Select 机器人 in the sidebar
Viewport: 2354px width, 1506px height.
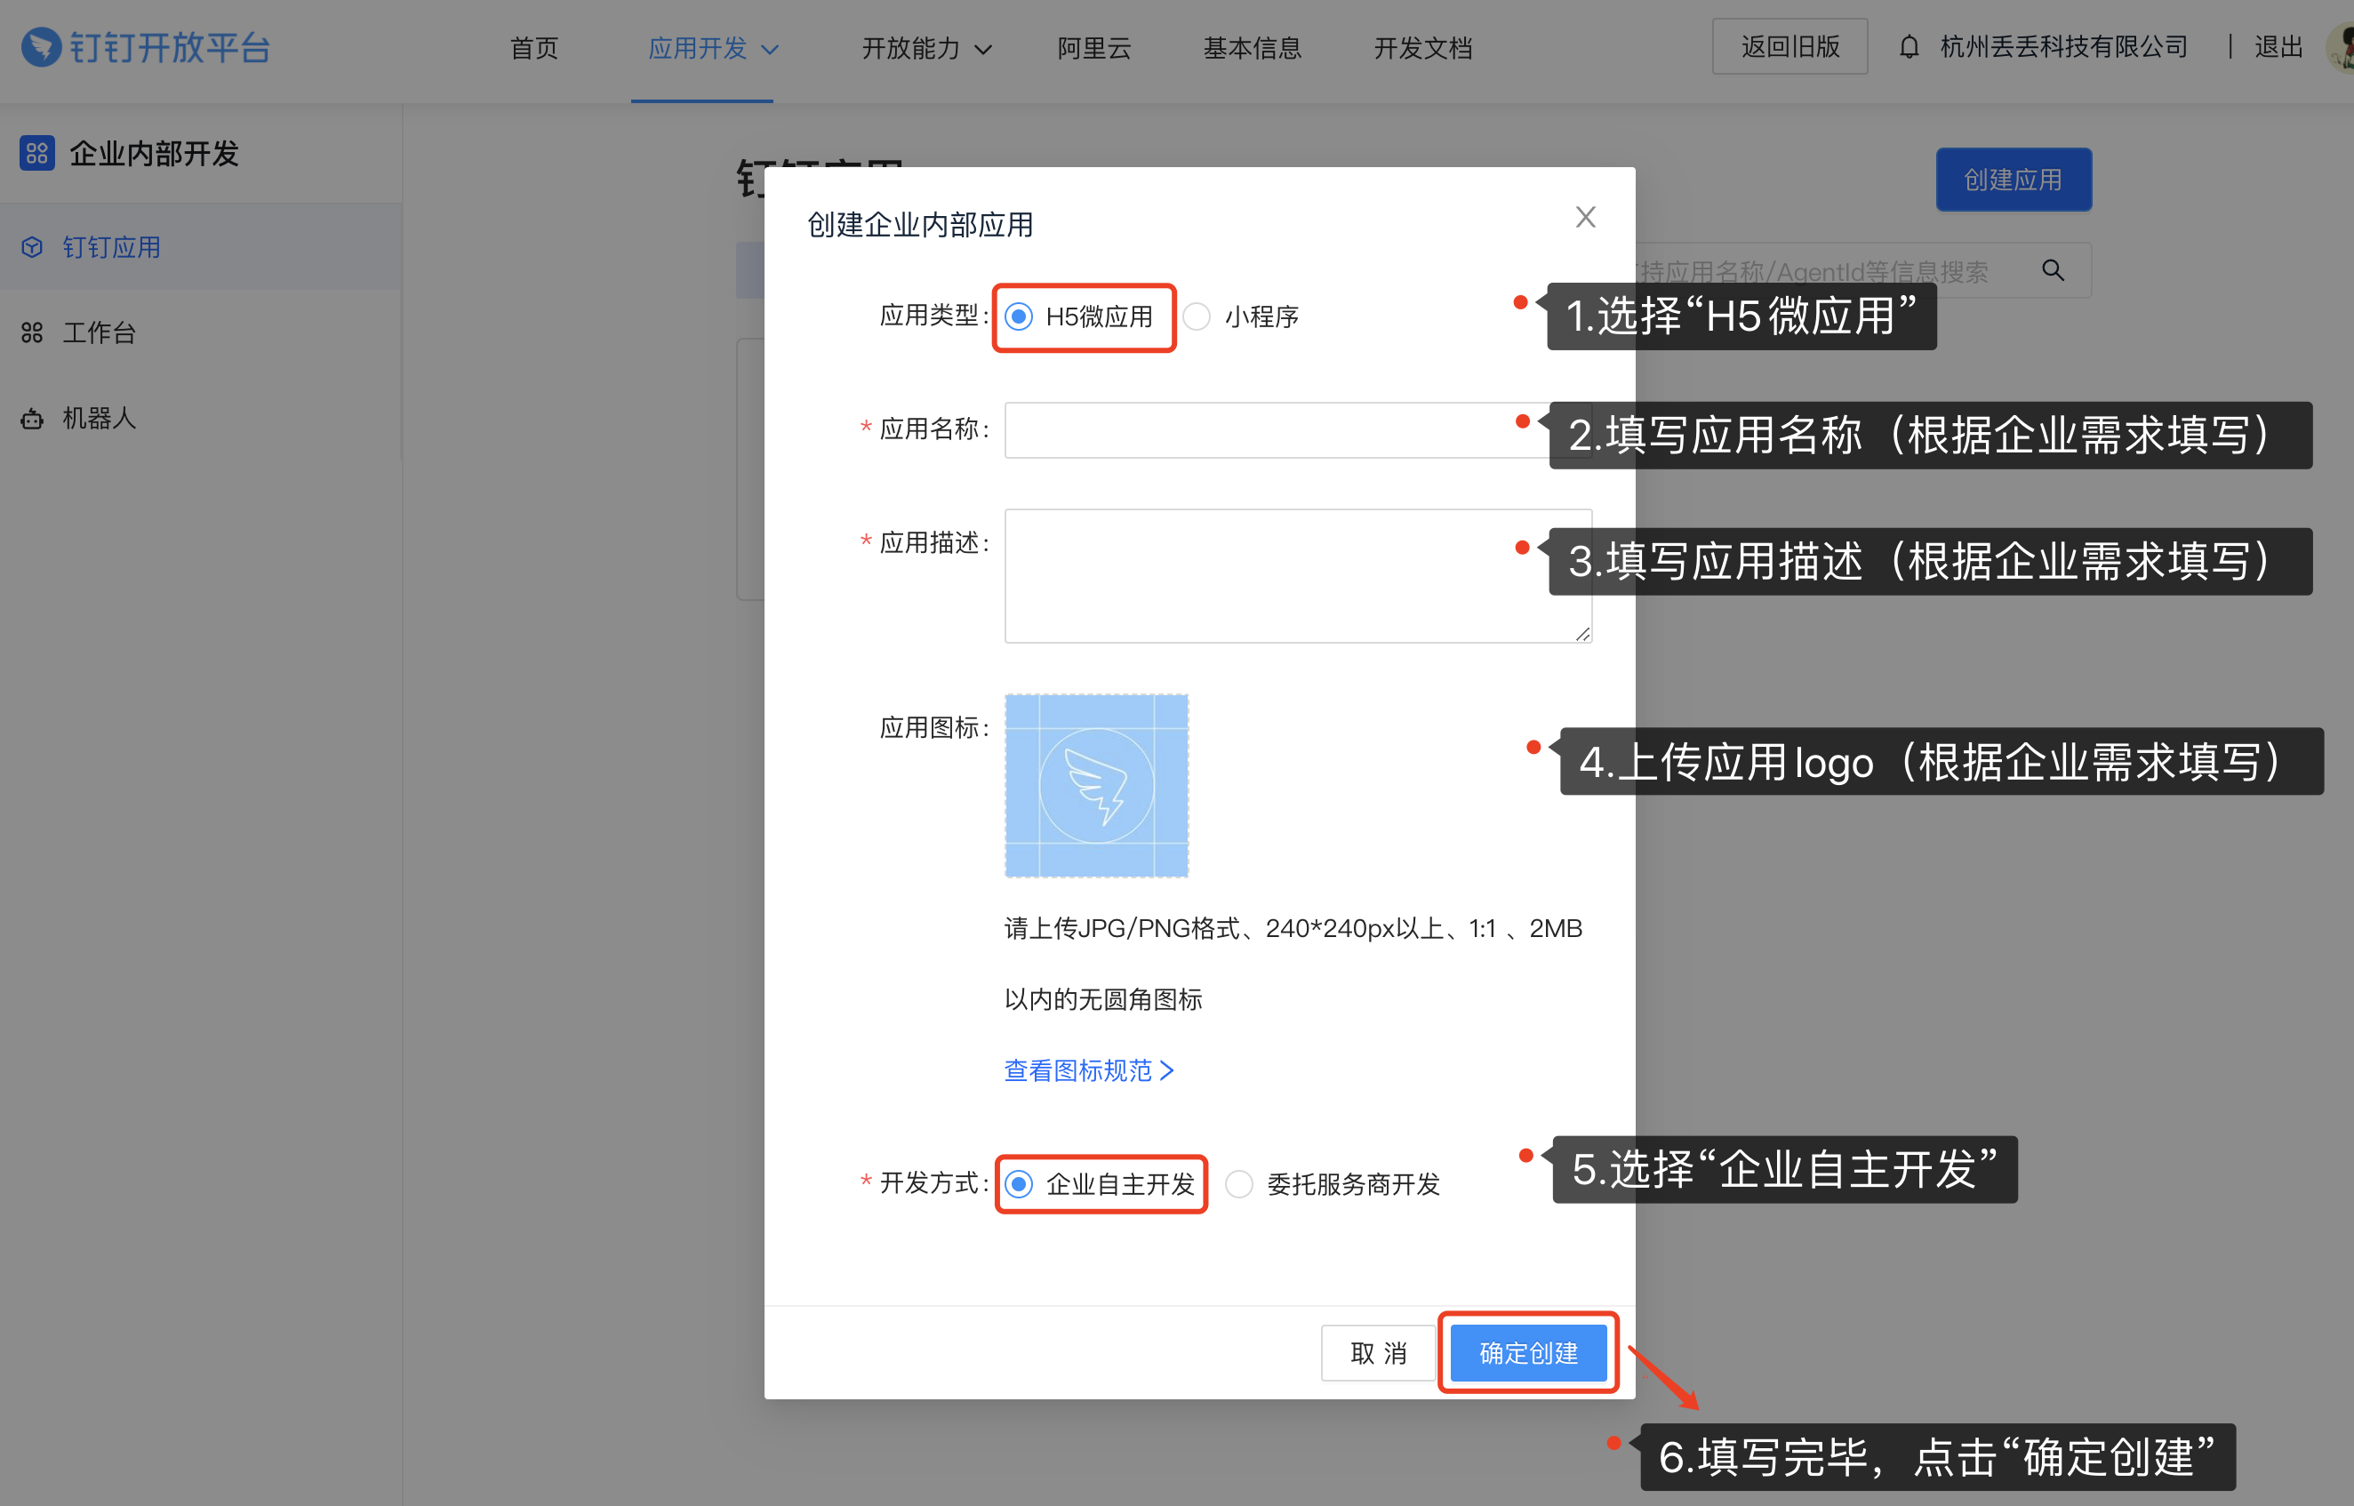pyautogui.click(x=200, y=419)
